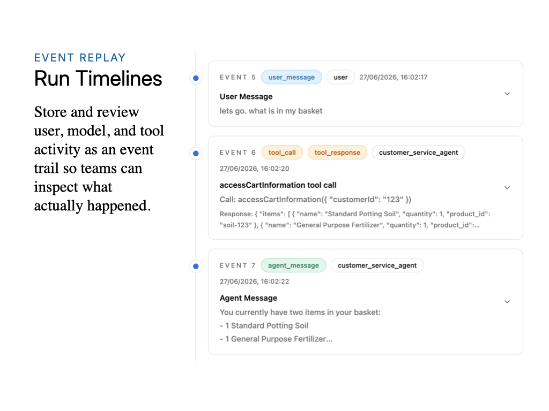Click the Event 5 timeline dot
Viewport: 549px width, 411px height.
point(196,78)
